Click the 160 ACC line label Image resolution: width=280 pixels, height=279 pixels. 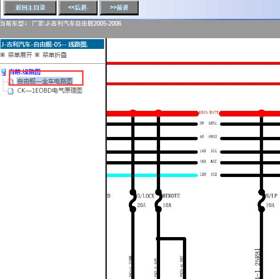tap(208, 162)
